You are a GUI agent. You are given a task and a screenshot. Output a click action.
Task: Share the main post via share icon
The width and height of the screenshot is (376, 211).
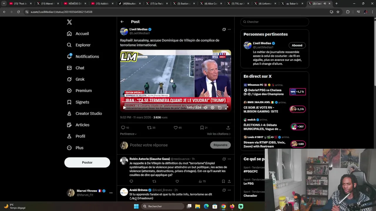(228, 127)
